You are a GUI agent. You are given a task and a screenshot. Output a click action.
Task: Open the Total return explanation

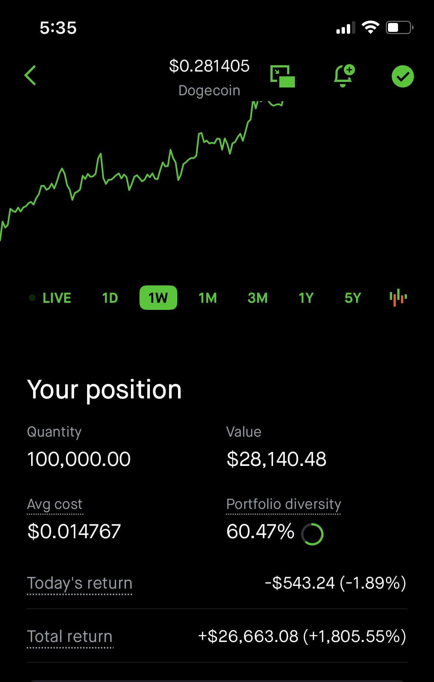click(70, 637)
